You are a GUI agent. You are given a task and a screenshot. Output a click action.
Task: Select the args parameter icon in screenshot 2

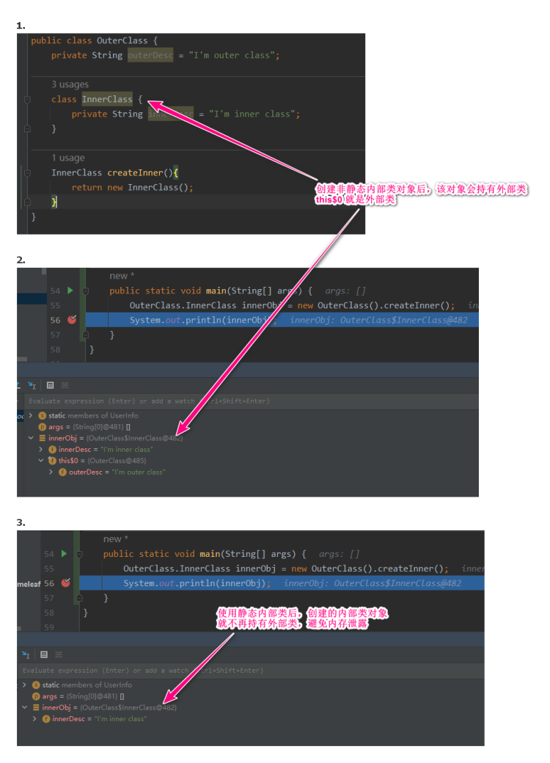click(x=42, y=427)
